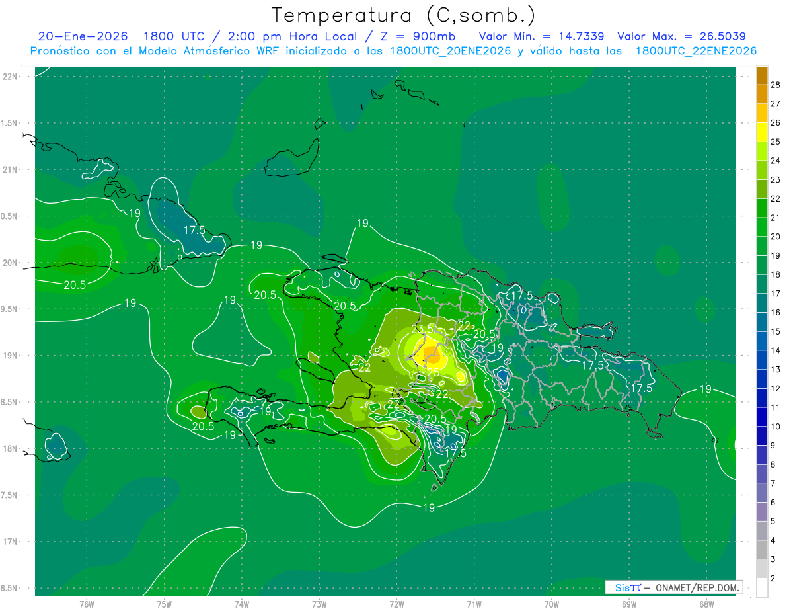793x613 pixels.
Task: Click the 68W longitude axis label
Action: (706, 604)
